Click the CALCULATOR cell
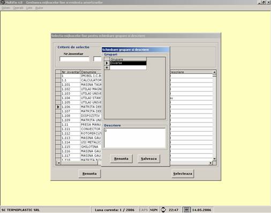The image size is (271, 213). (91, 80)
